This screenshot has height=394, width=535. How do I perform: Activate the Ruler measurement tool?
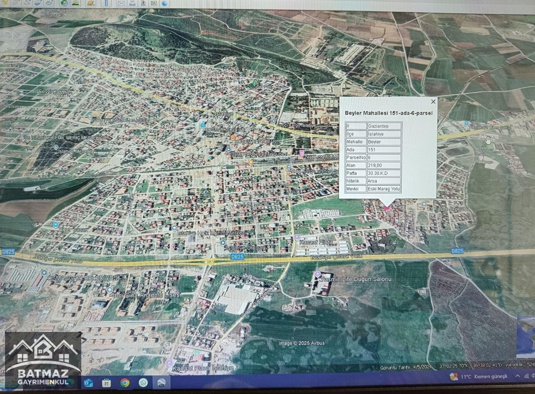coord(106,3)
